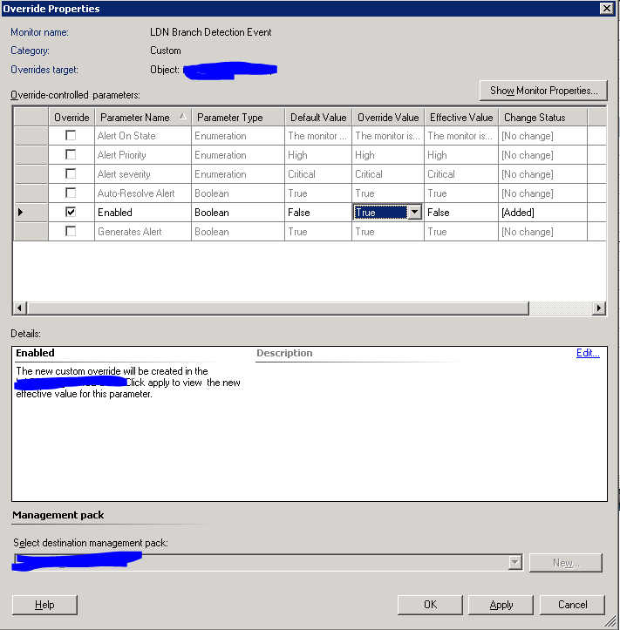Click the 'Custom' category value
This screenshot has height=630, width=620.
click(166, 51)
